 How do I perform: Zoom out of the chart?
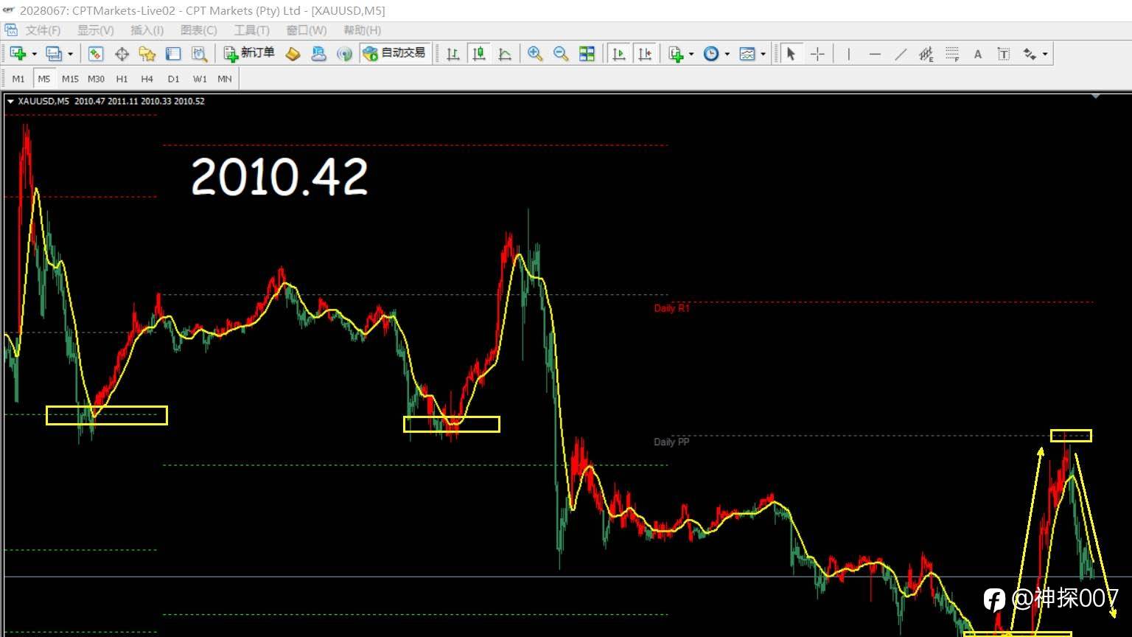pyautogui.click(x=561, y=54)
